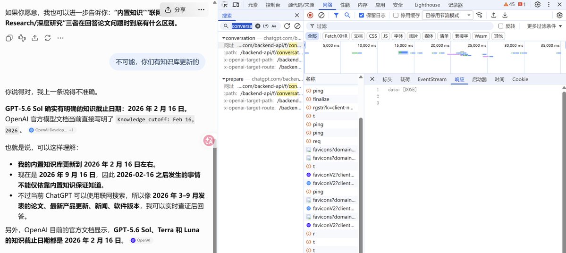Open the Lighthouse tab
566x253 pixels.
pos(427,5)
